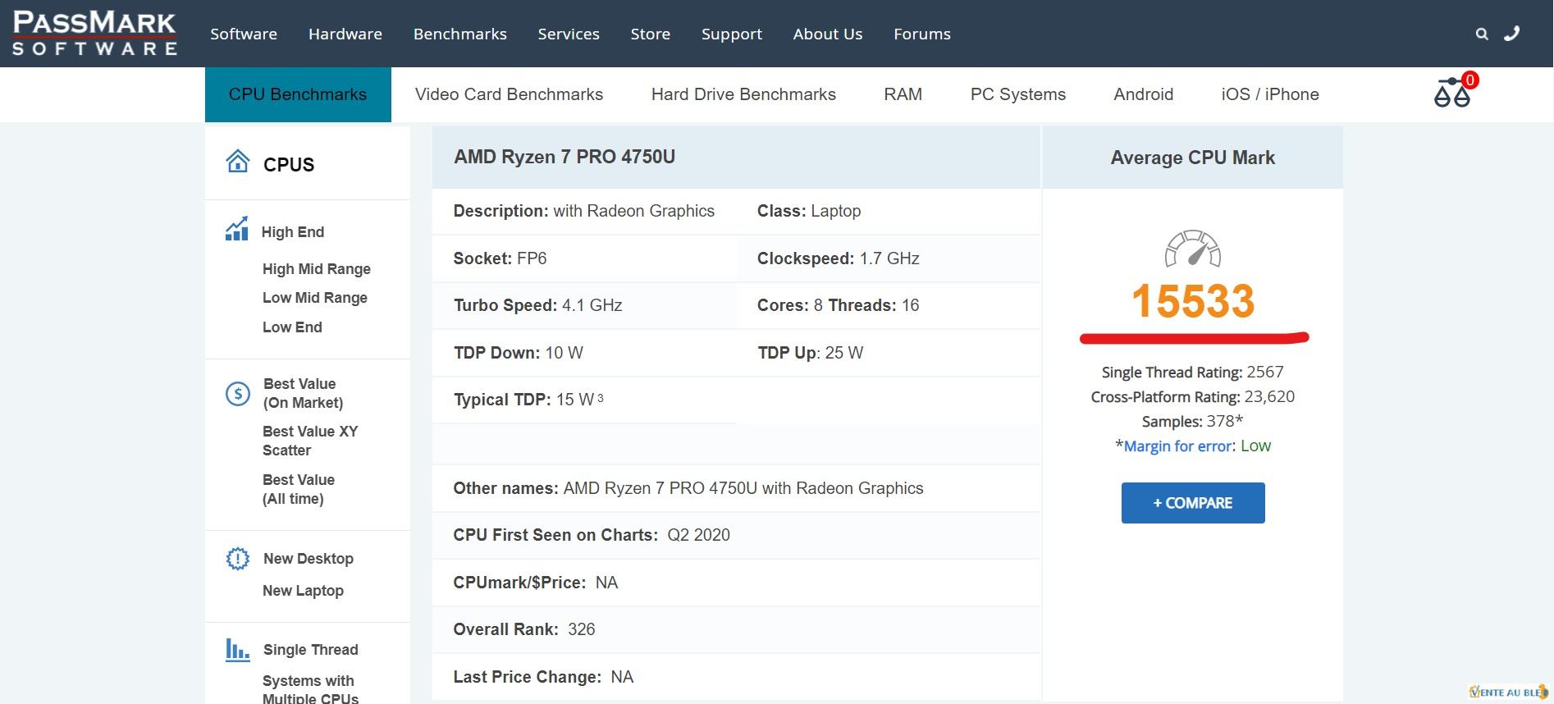Open the Benchmarks menu

coord(460,34)
